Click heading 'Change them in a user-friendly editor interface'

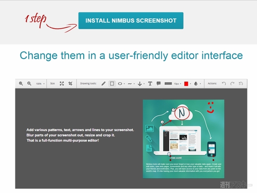click(x=131, y=56)
